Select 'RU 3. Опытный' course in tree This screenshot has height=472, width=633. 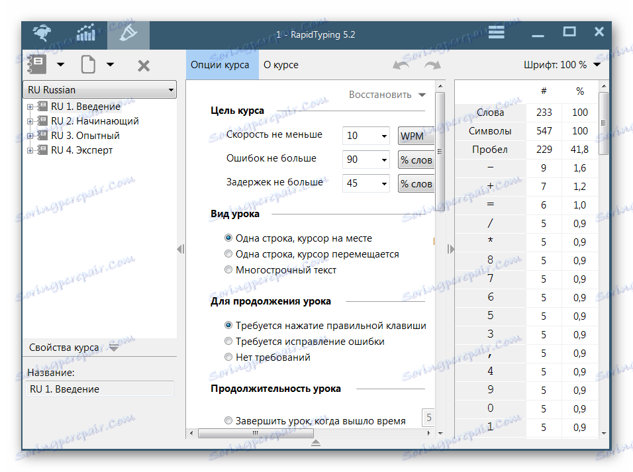tap(85, 136)
